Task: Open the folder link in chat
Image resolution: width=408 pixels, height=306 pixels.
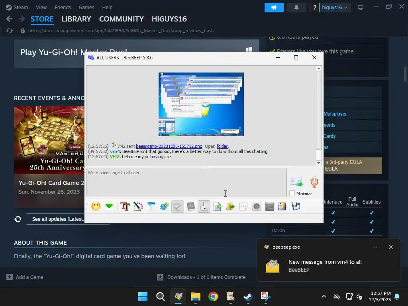Action: click(x=222, y=146)
